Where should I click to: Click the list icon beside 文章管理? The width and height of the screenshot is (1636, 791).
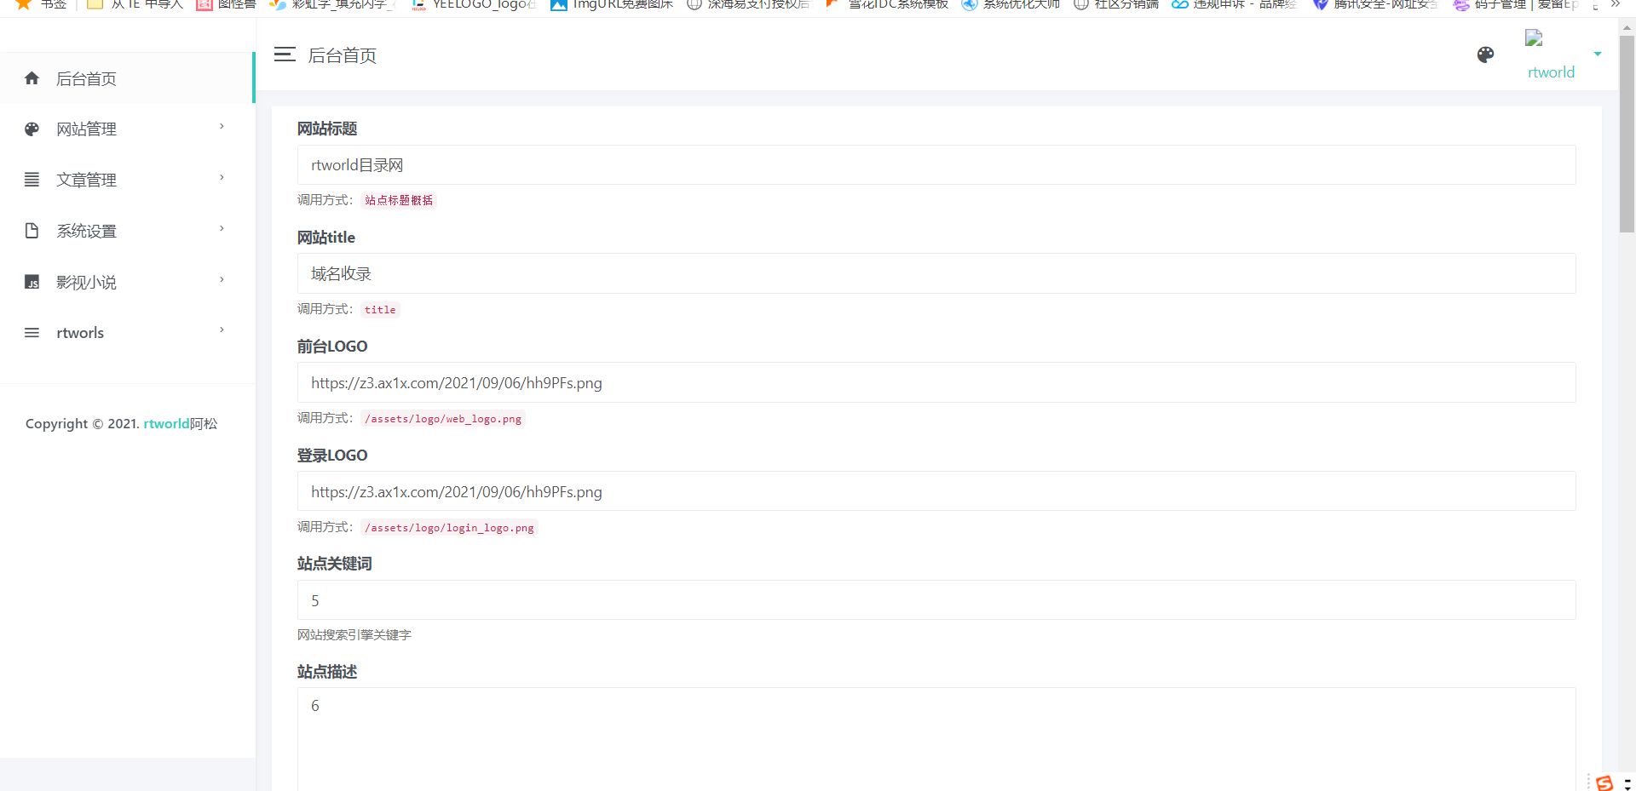point(32,180)
